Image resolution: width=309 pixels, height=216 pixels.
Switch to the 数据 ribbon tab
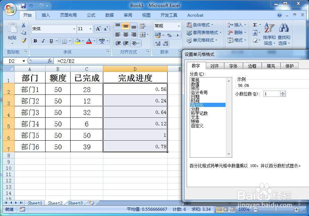coord(109,15)
